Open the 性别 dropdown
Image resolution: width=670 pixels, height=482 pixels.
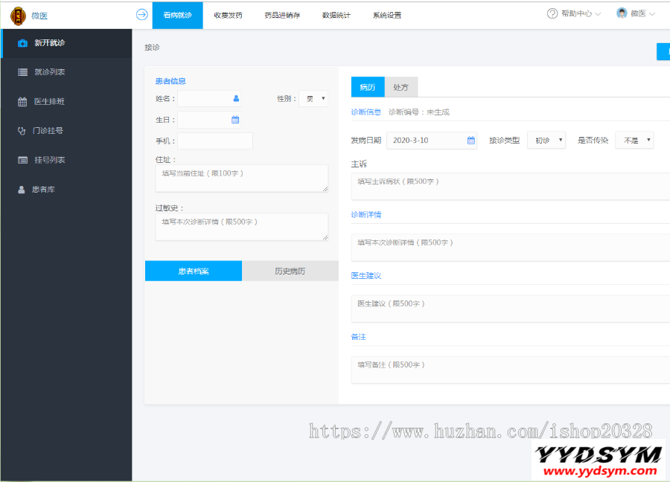(x=313, y=98)
